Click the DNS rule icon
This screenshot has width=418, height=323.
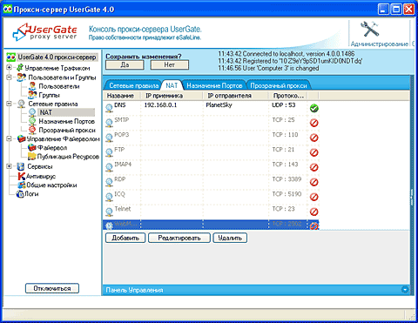pyautogui.click(x=109, y=108)
